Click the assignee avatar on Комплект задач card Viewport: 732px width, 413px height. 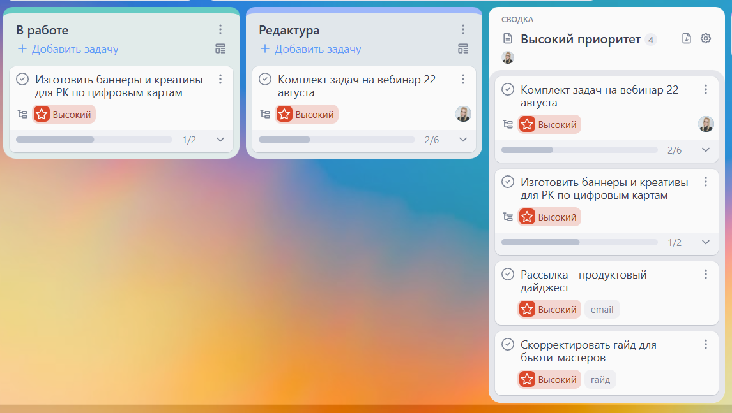coord(464,114)
